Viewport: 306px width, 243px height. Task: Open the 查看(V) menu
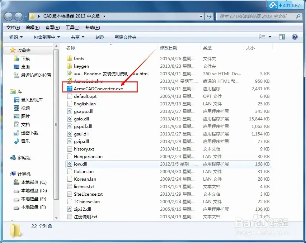point(52,28)
